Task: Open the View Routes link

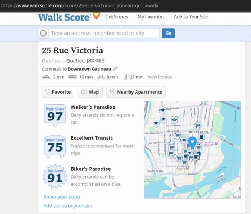Action: [x=160, y=77]
